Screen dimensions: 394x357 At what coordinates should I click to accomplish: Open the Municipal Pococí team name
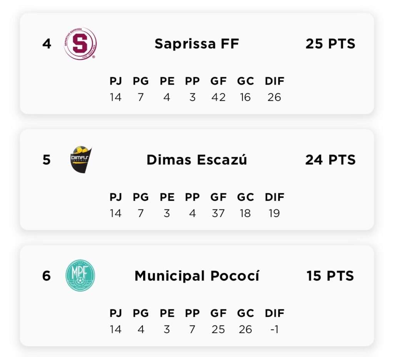[197, 276]
